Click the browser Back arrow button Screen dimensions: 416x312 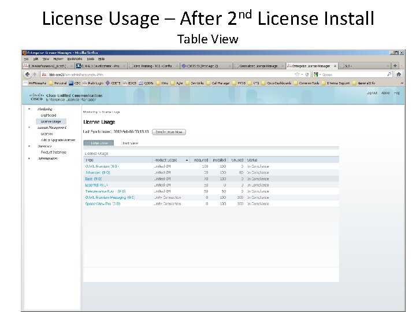[27, 75]
